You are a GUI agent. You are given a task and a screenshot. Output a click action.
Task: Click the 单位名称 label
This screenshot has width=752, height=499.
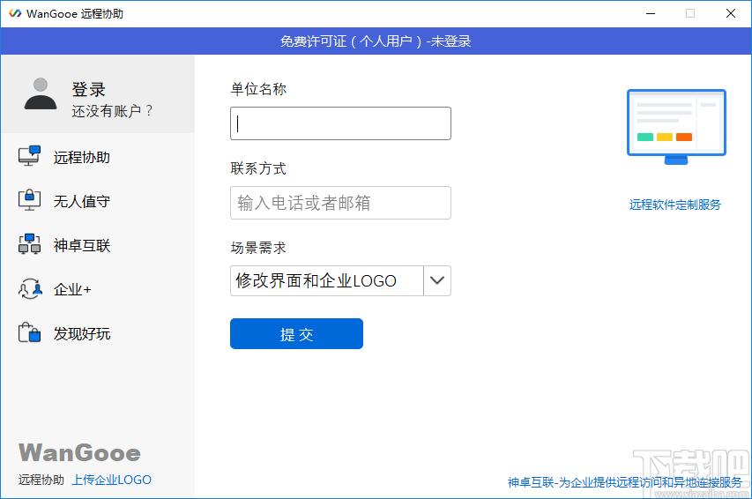258,89
